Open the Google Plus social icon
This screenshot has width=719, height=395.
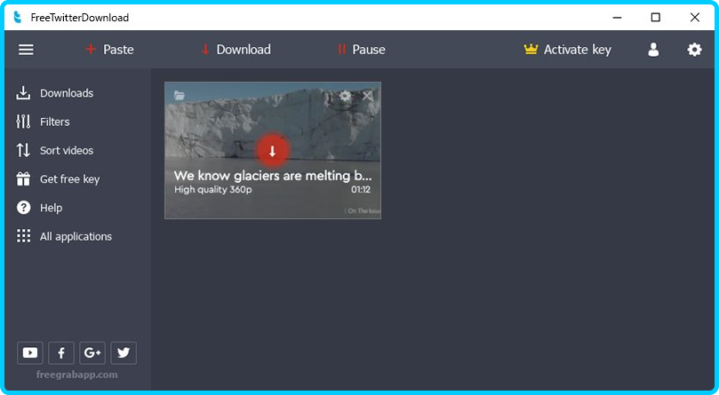pos(92,353)
